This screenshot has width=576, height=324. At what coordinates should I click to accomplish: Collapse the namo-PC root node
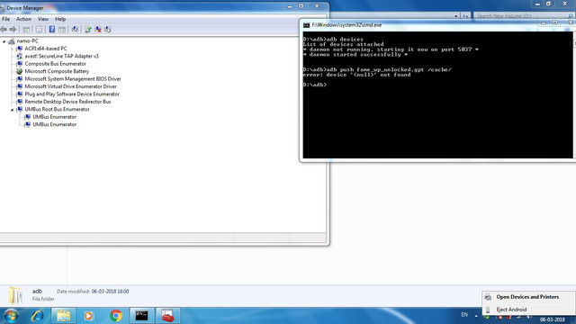pyautogui.click(x=4, y=41)
